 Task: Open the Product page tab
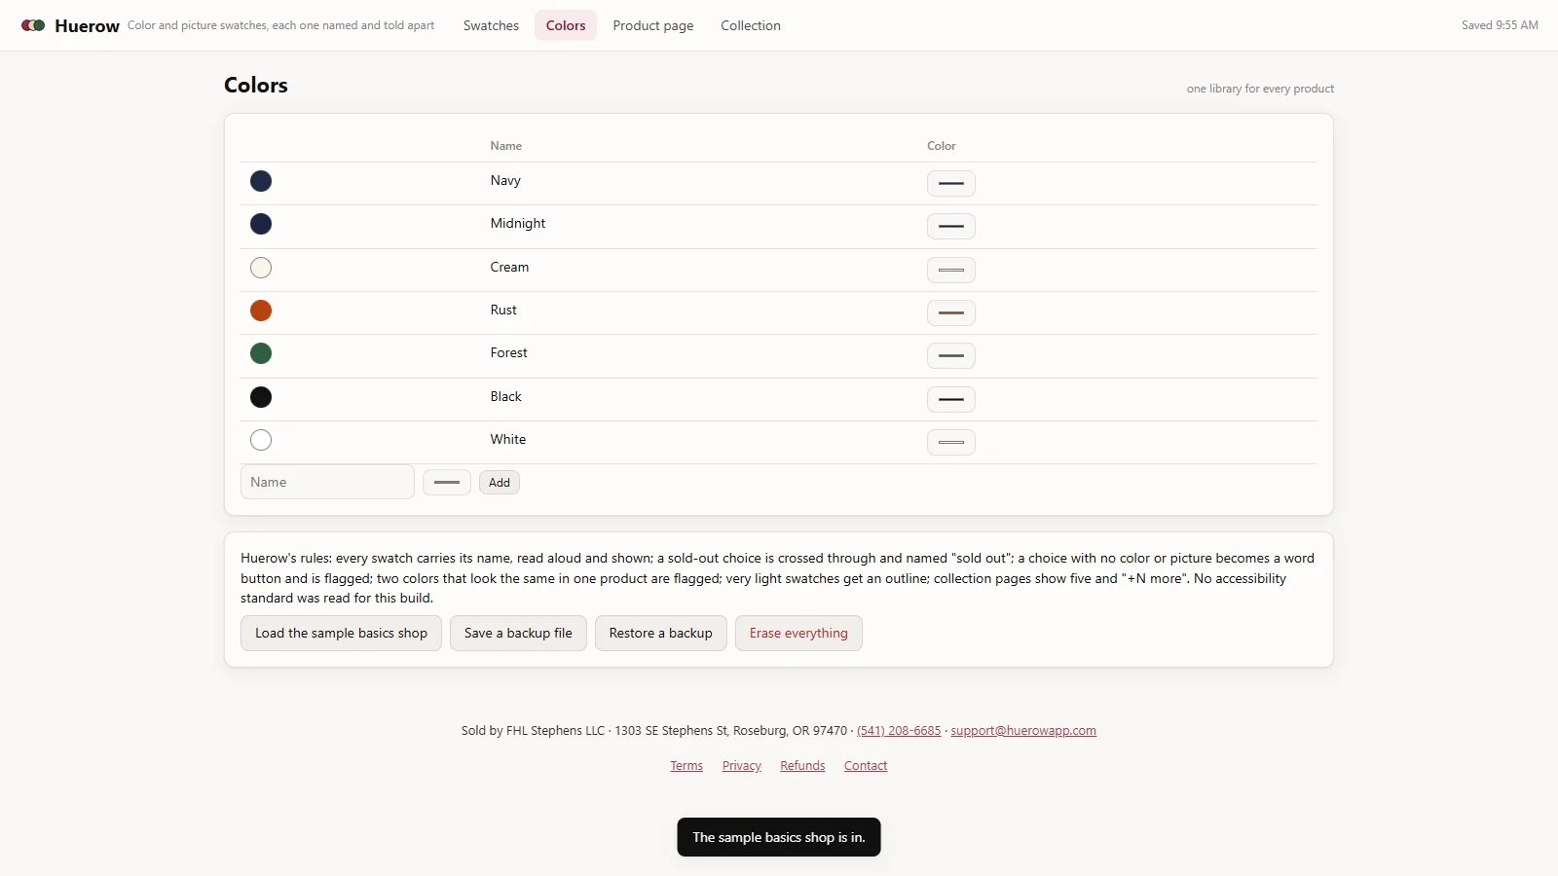tap(653, 25)
